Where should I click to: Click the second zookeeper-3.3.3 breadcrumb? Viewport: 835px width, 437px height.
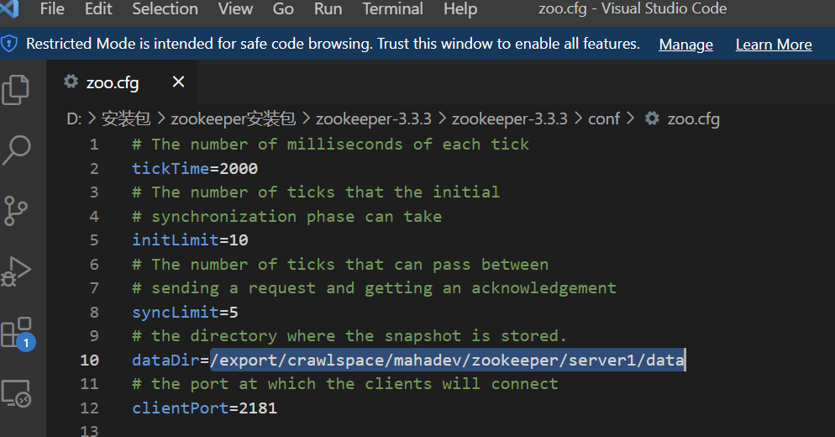[510, 118]
